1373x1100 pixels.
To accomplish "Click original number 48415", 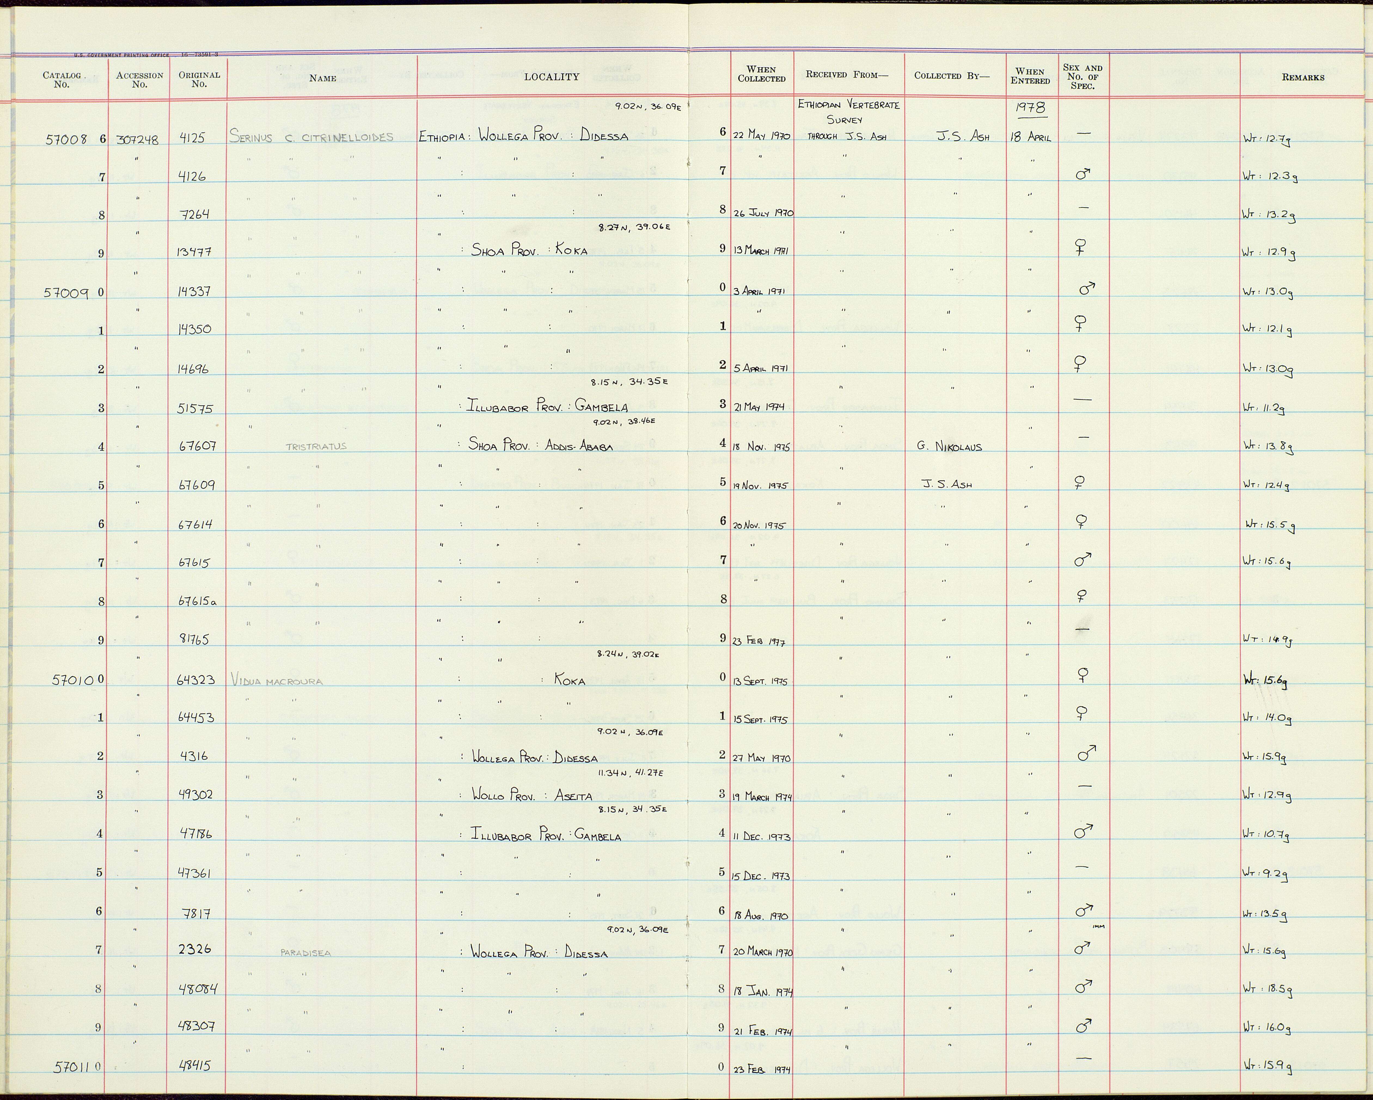I will coord(194,1066).
